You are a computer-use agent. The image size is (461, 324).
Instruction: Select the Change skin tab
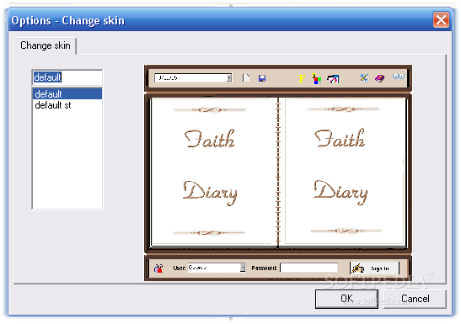pos(46,45)
